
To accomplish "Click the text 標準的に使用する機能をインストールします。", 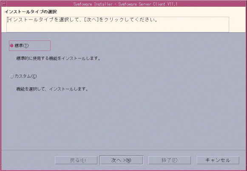I will [x=58, y=58].
